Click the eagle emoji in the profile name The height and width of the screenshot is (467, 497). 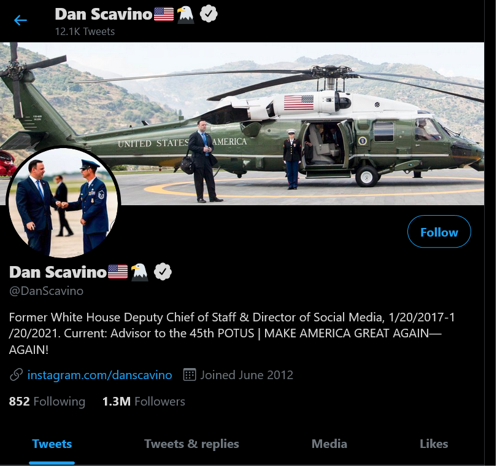[139, 272]
